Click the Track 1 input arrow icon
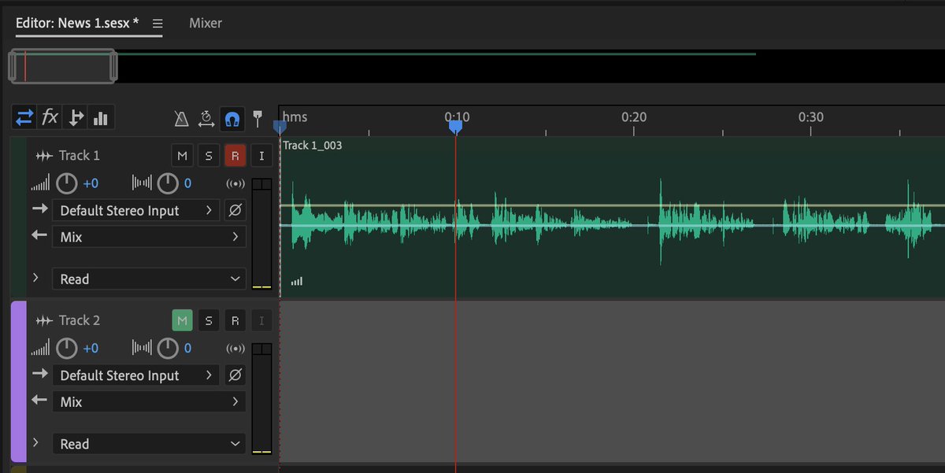The height and width of the screenshot is (473, 945). coord(39,209)
